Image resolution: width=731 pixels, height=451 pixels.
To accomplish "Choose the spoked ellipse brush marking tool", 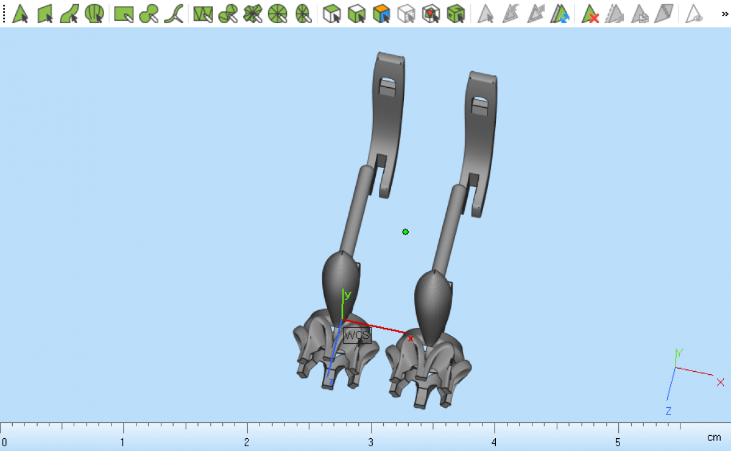I will 303,13.
